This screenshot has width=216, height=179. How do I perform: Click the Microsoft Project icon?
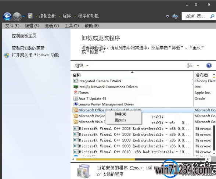click(x=76, y=116)
